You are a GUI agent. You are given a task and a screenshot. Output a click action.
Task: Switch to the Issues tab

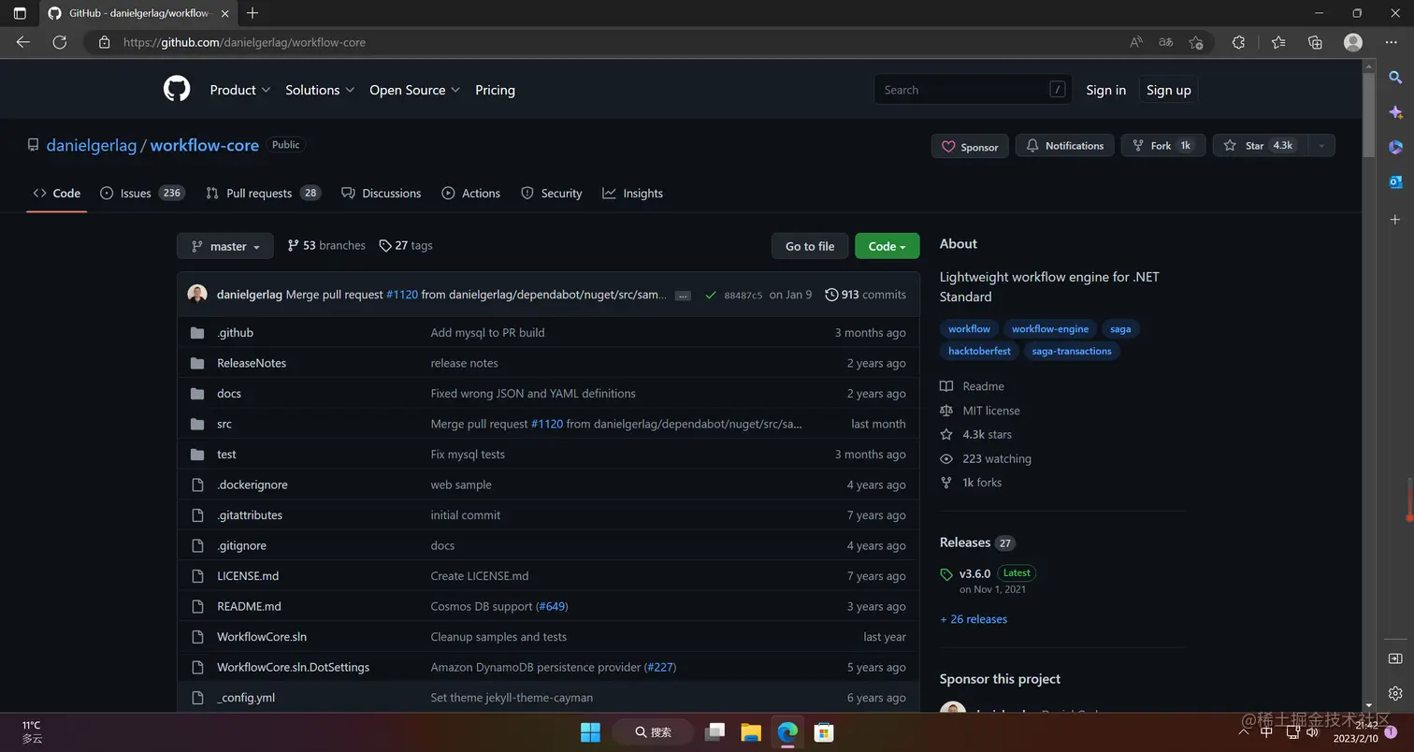click(x=142, y=193)
